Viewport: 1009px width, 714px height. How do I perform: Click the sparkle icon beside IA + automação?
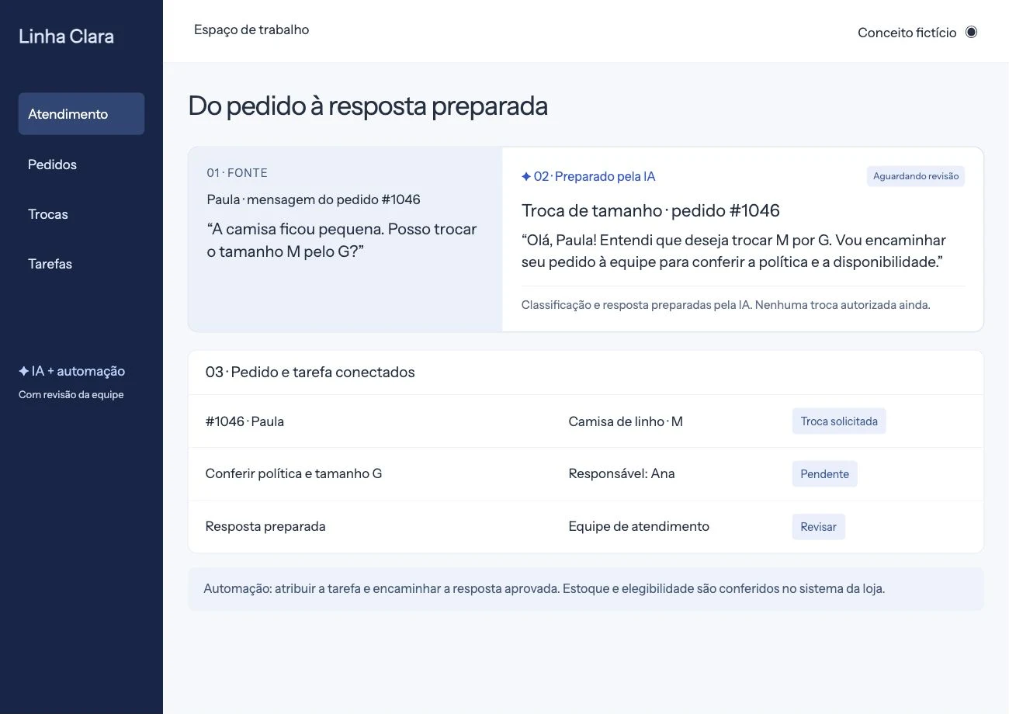coord(23,371)
